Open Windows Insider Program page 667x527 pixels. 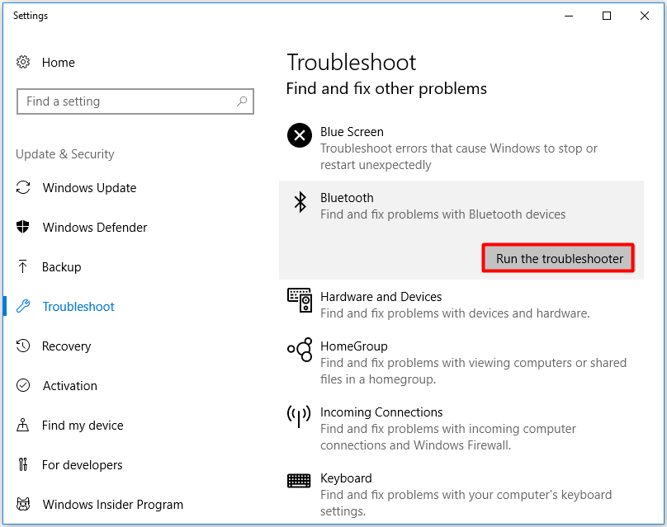(x=113, y=505)
